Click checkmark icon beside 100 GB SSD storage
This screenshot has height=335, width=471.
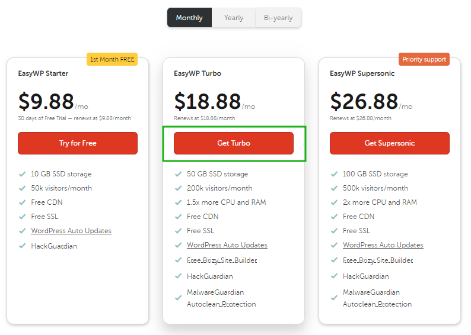[335, 174]
